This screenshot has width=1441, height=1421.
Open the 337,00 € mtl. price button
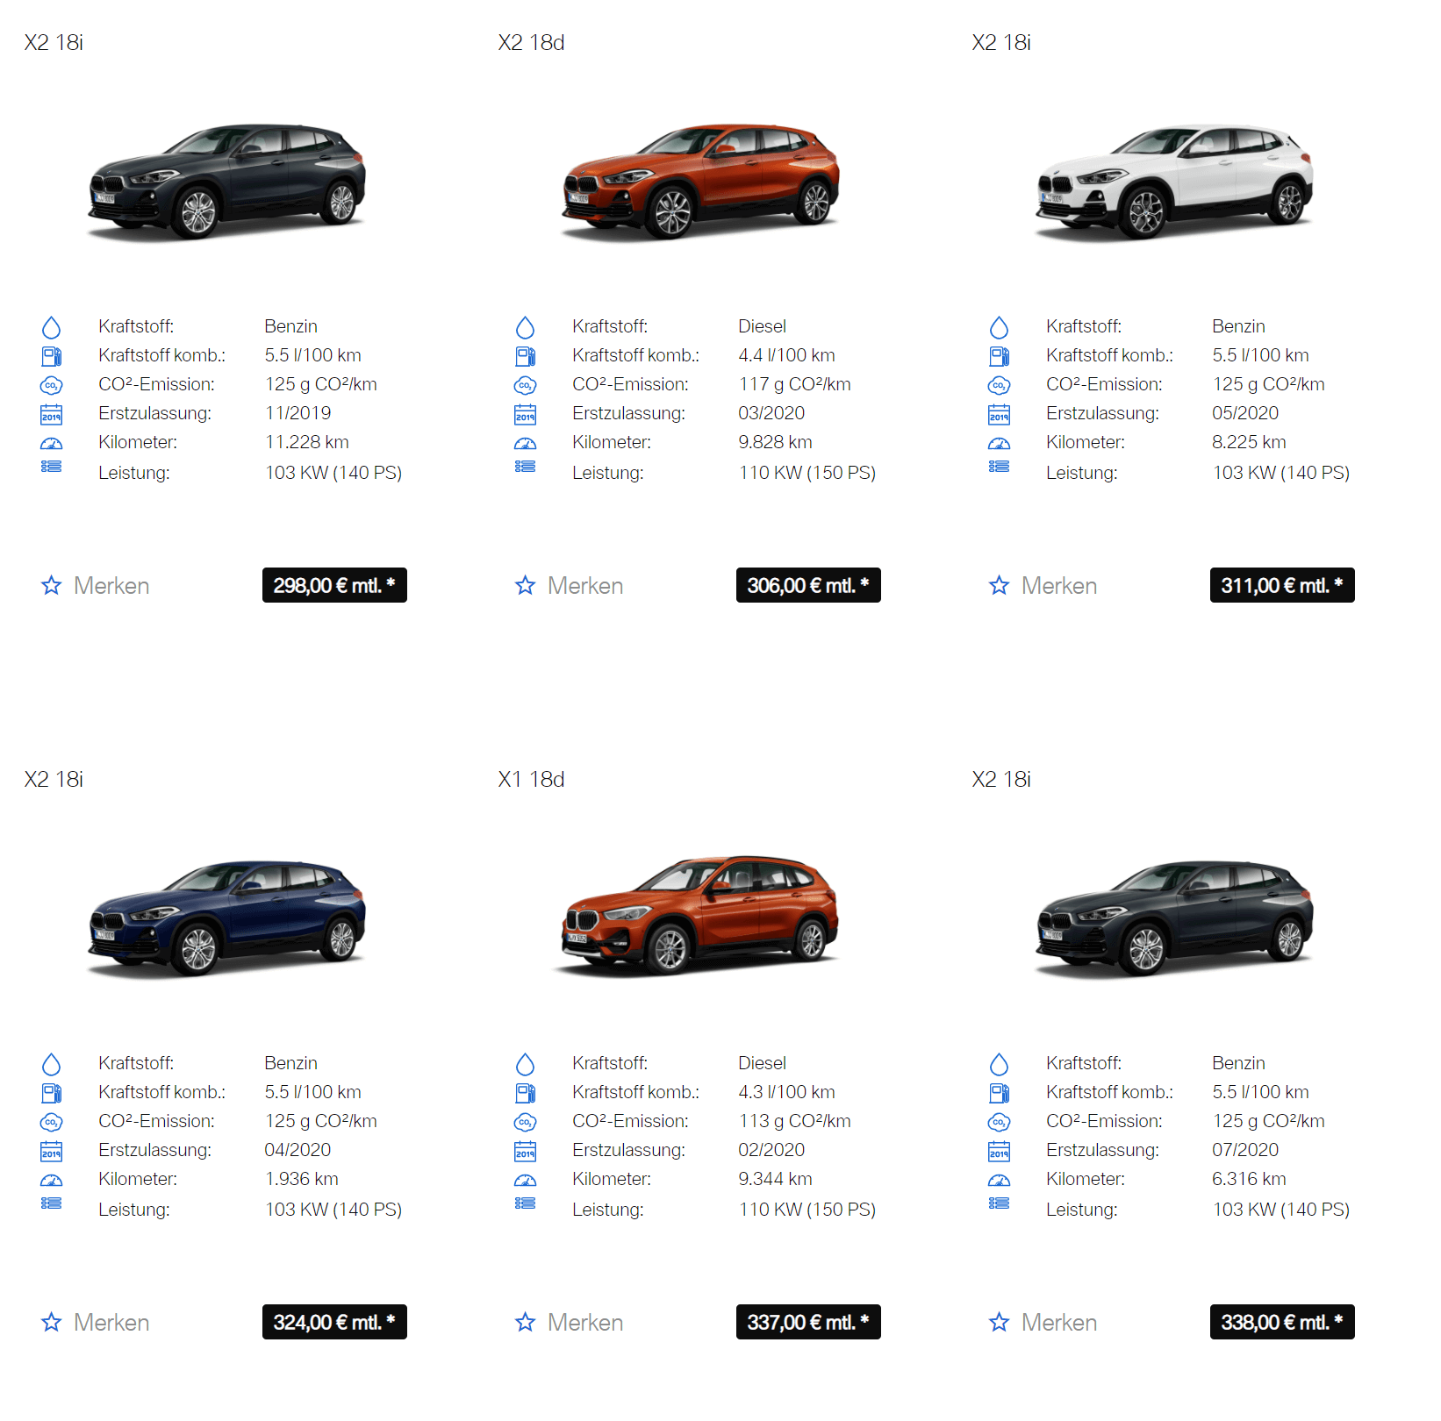[x=808, y=1322]
